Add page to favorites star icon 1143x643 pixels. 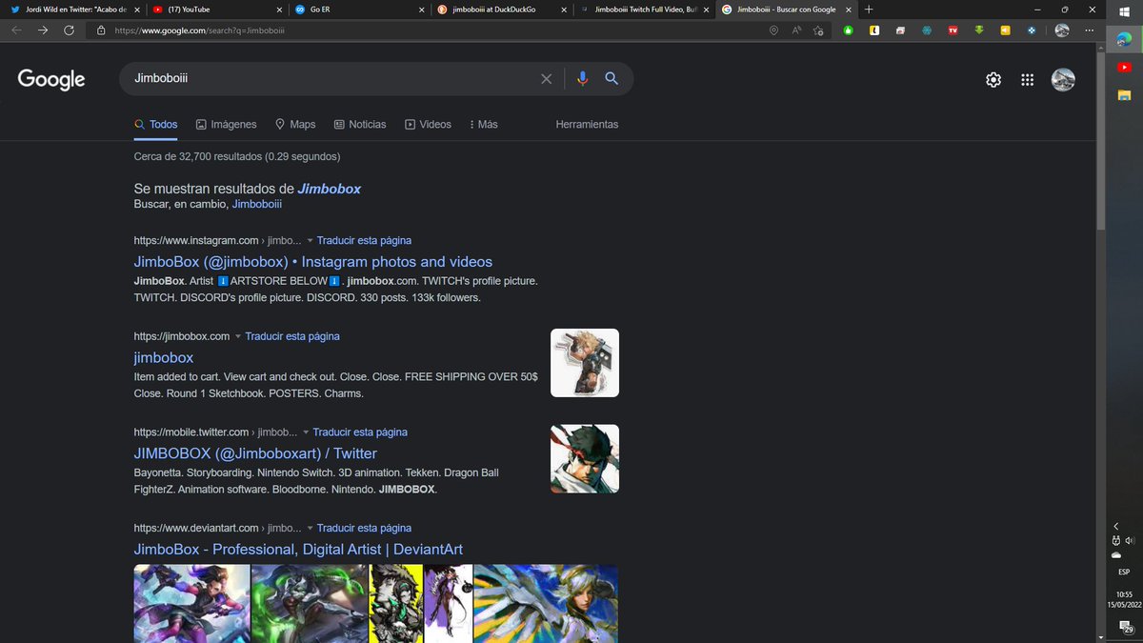(818, 30)
